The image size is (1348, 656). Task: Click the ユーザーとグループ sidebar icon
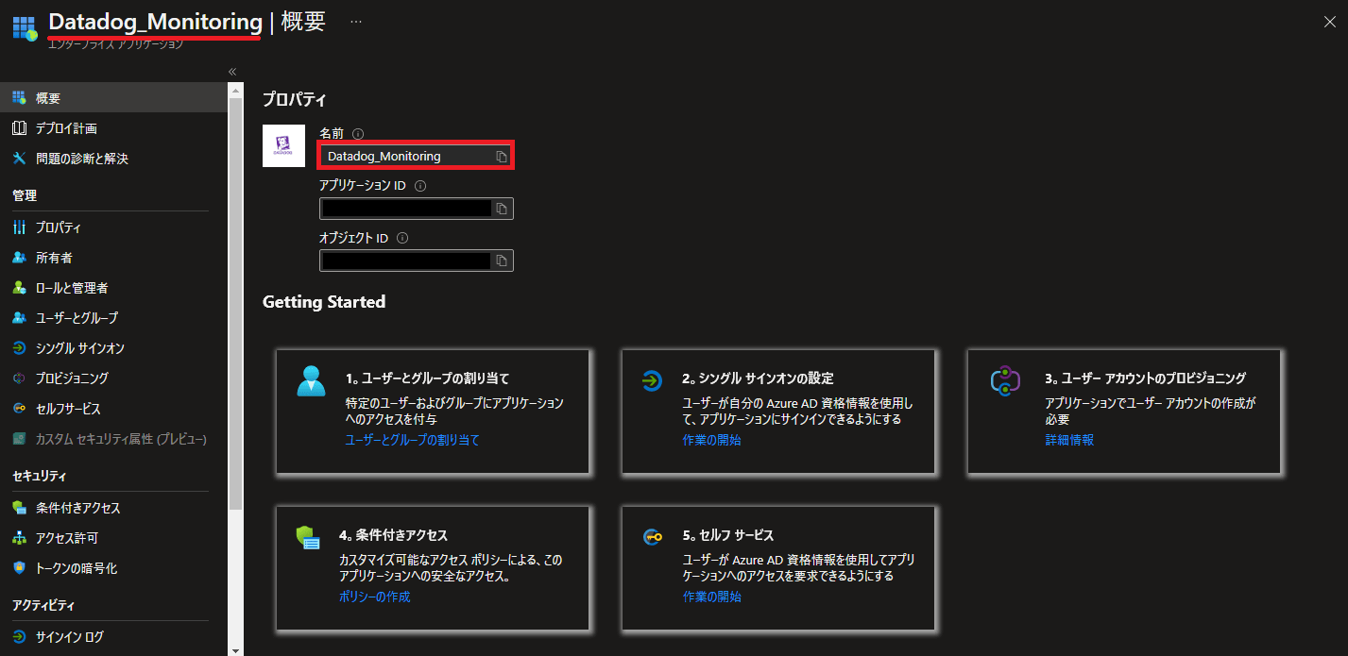click(19, 318)
